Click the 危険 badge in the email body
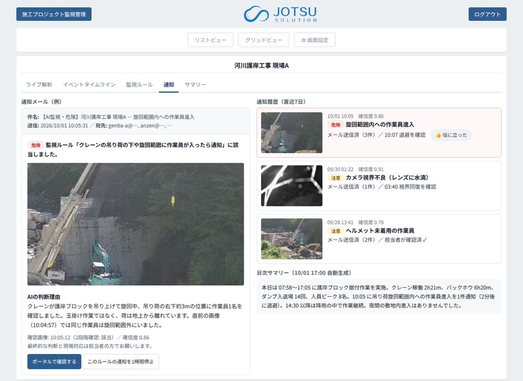This screenshot has width=523, height=381. click(x=35, y=145)
